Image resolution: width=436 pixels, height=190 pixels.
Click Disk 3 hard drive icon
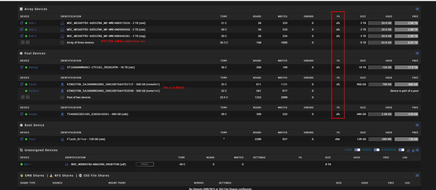point(62,36)
